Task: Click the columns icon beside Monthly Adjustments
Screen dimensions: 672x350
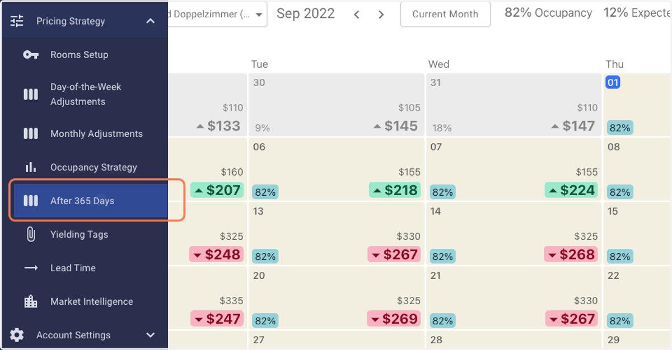Action: pyautogui.click(x=31, y=134)
